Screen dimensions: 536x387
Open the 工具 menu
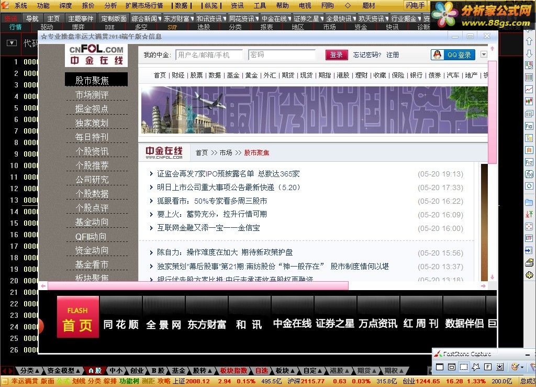[260, 5]
